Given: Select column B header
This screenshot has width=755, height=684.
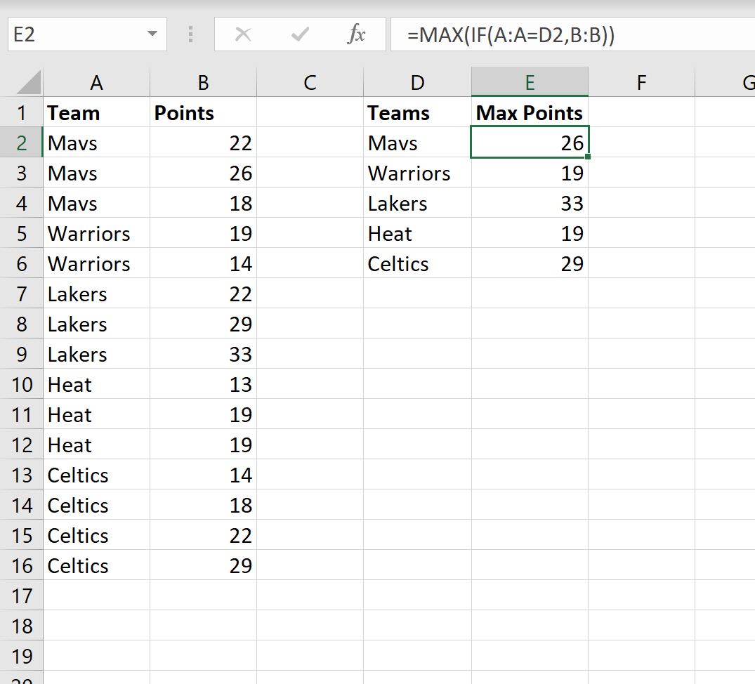Looking at the screenshot, I should coord(203,83).
